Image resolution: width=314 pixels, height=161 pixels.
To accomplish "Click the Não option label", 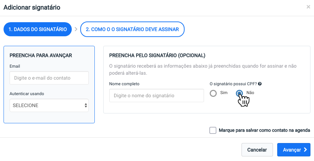I will [x=250, y=93].
